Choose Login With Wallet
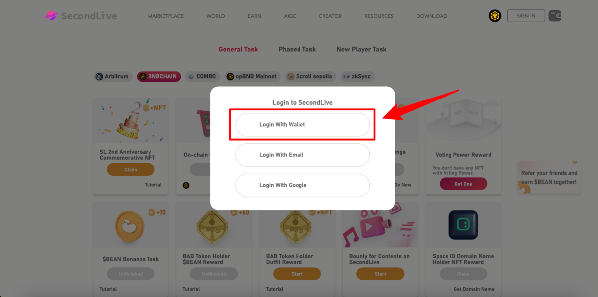The height and width of the screenshot is (297, 598). point(302,125)
